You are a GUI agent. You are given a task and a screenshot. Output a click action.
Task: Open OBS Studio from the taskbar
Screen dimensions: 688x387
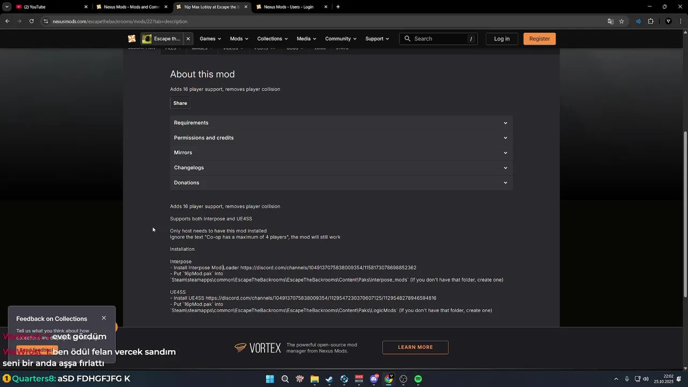coord(403,379)
